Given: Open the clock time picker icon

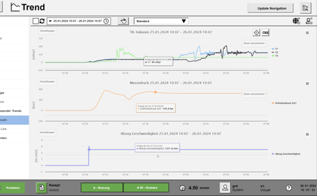Looking at the screenshot, I should tap(106, 21).
